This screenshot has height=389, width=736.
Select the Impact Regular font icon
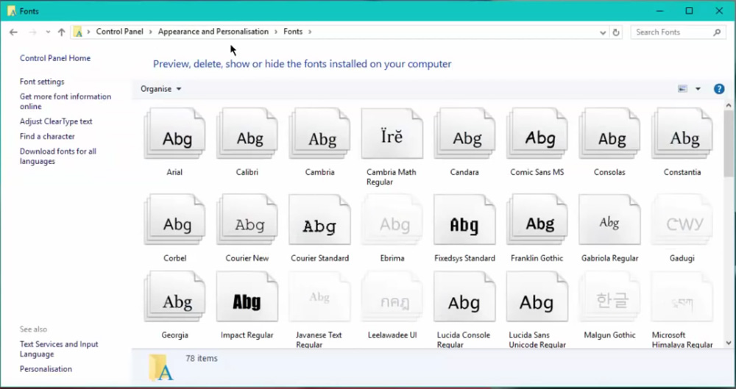click(x=247, y=296)
